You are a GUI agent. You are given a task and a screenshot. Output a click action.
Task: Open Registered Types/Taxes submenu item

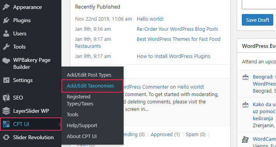tap(80, 100)
